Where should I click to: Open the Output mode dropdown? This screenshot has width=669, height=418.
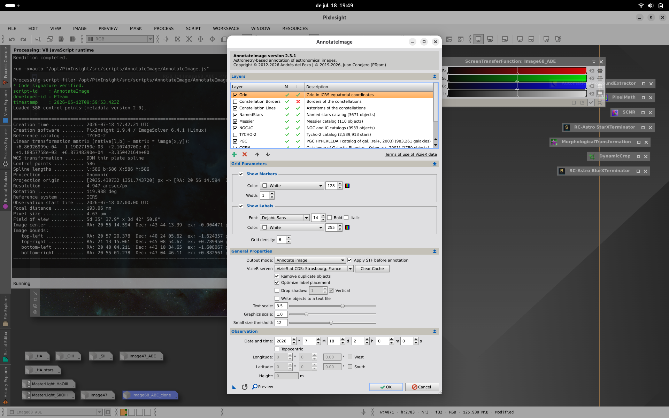coord(310,260)
